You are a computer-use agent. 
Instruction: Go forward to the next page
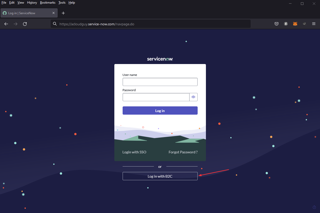coord(15,24)
